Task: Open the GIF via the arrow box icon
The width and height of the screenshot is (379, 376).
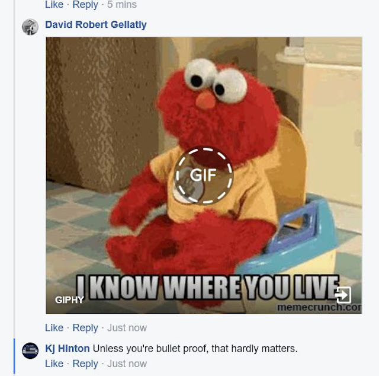Action: [x=343, y=295]
